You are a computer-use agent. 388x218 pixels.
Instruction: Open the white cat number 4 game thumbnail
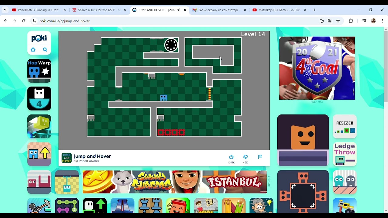point(39,99)
